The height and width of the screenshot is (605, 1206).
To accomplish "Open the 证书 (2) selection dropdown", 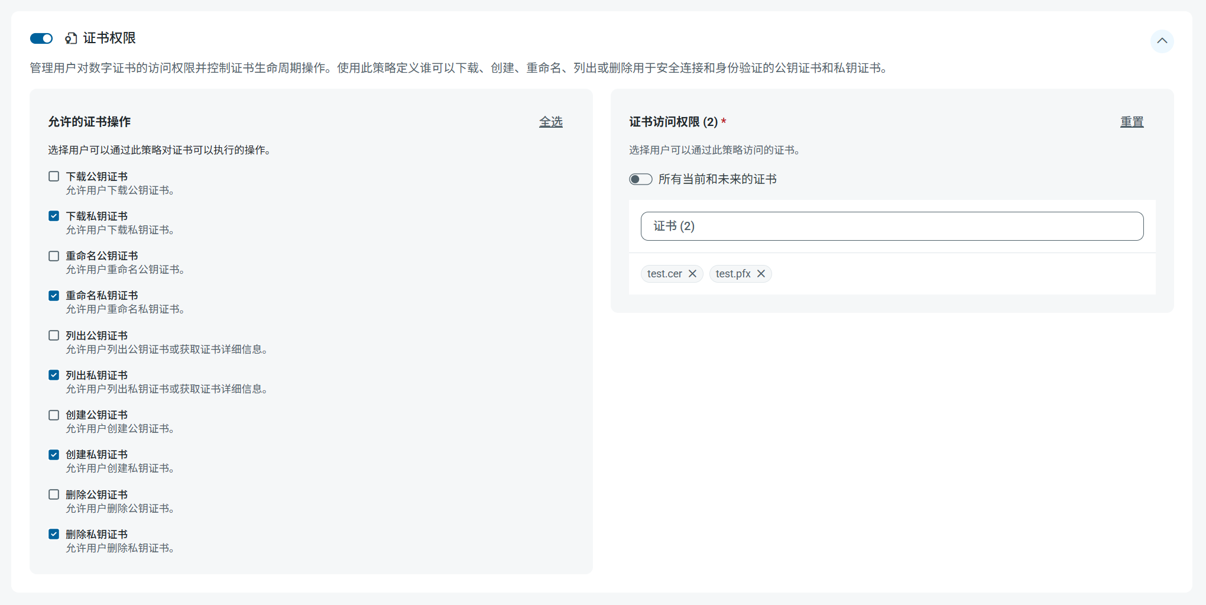I will (x=891, y=226).
